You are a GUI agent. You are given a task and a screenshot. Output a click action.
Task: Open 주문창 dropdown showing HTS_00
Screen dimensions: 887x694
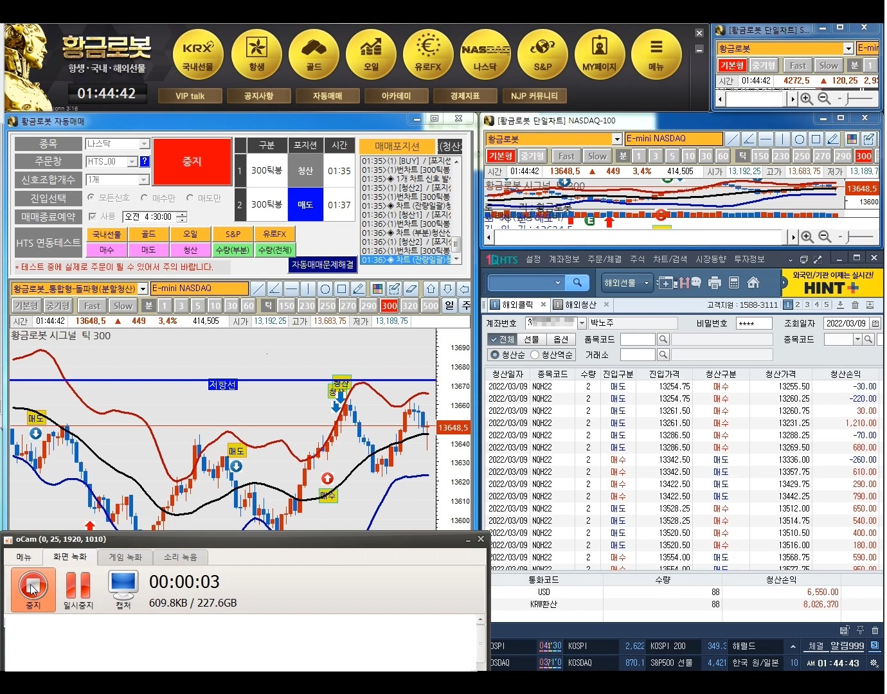(x=132, y=162)
